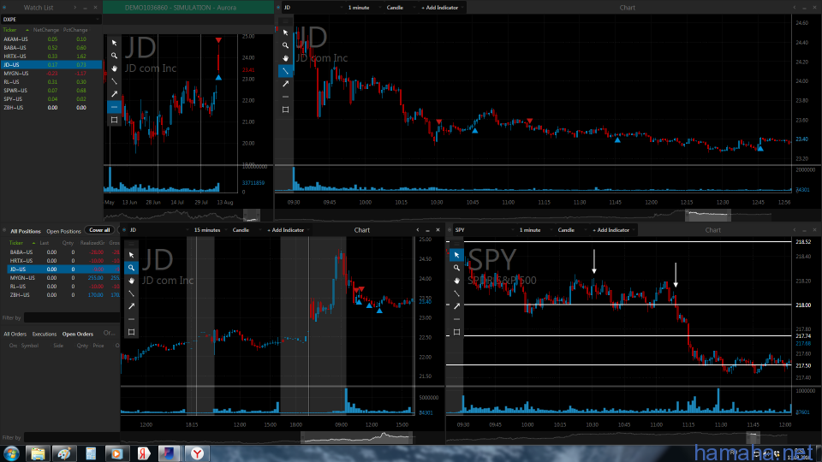Open File Explorer from taskbar
The image size is (822, 462).
pyautogui.click(x=37, y=453)
